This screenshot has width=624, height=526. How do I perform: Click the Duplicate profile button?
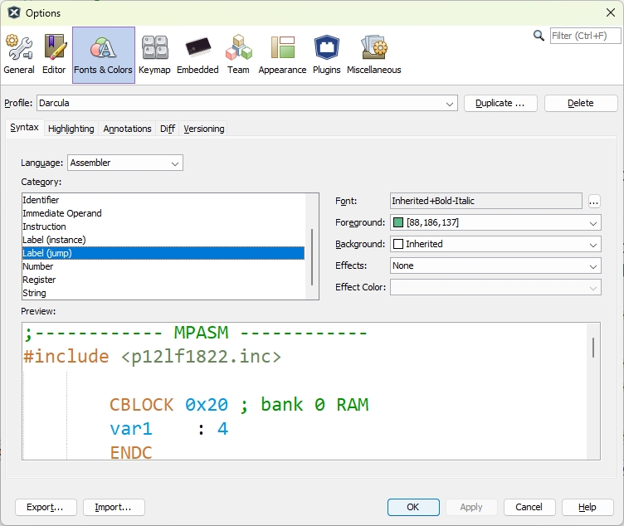pos(500,103)
